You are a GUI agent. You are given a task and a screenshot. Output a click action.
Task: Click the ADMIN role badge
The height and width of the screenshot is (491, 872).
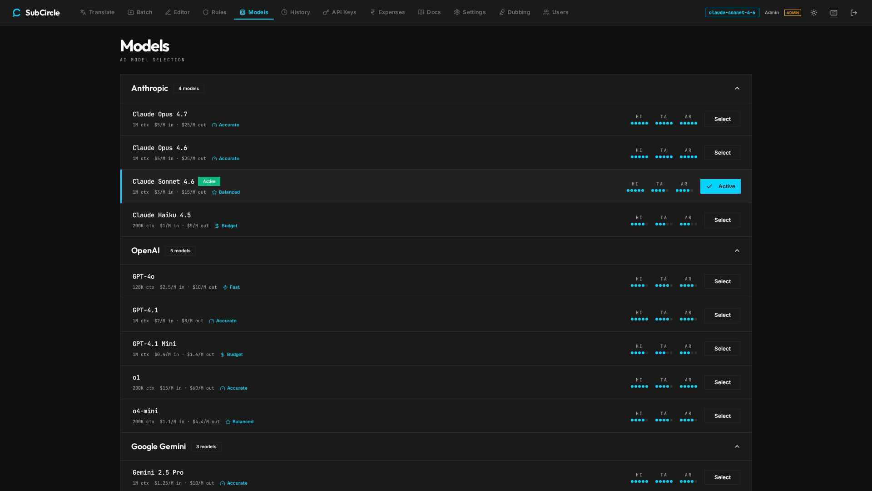pyautogui.click(x=793, y=13)
